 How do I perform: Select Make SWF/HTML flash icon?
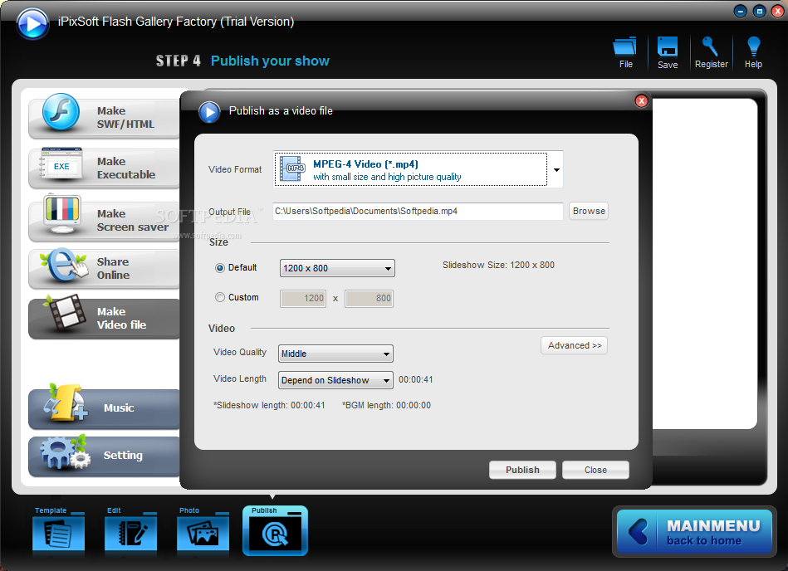coord(61,112)
